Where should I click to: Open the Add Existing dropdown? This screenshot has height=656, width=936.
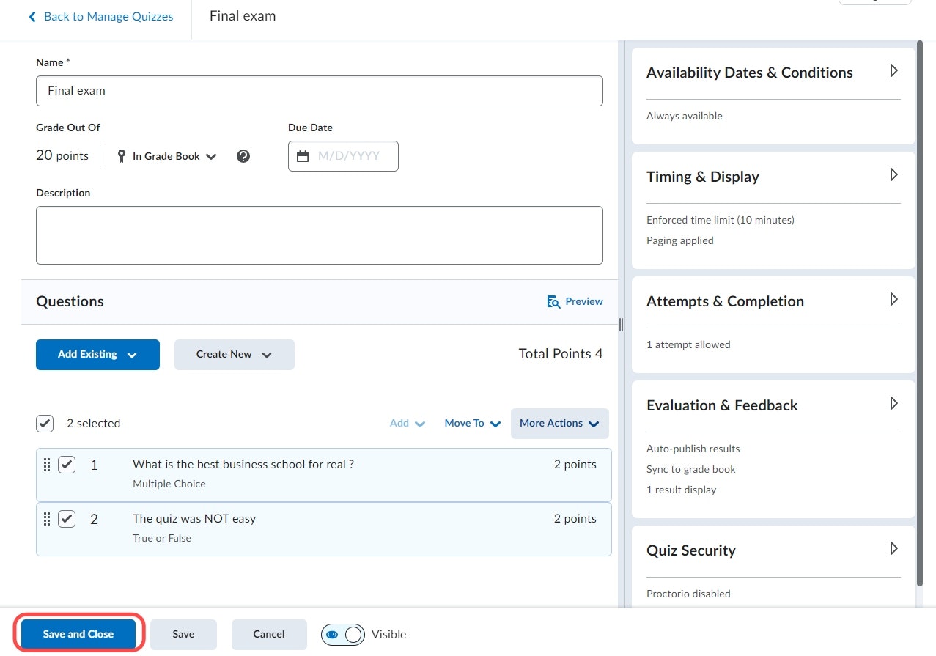point(97,355)
